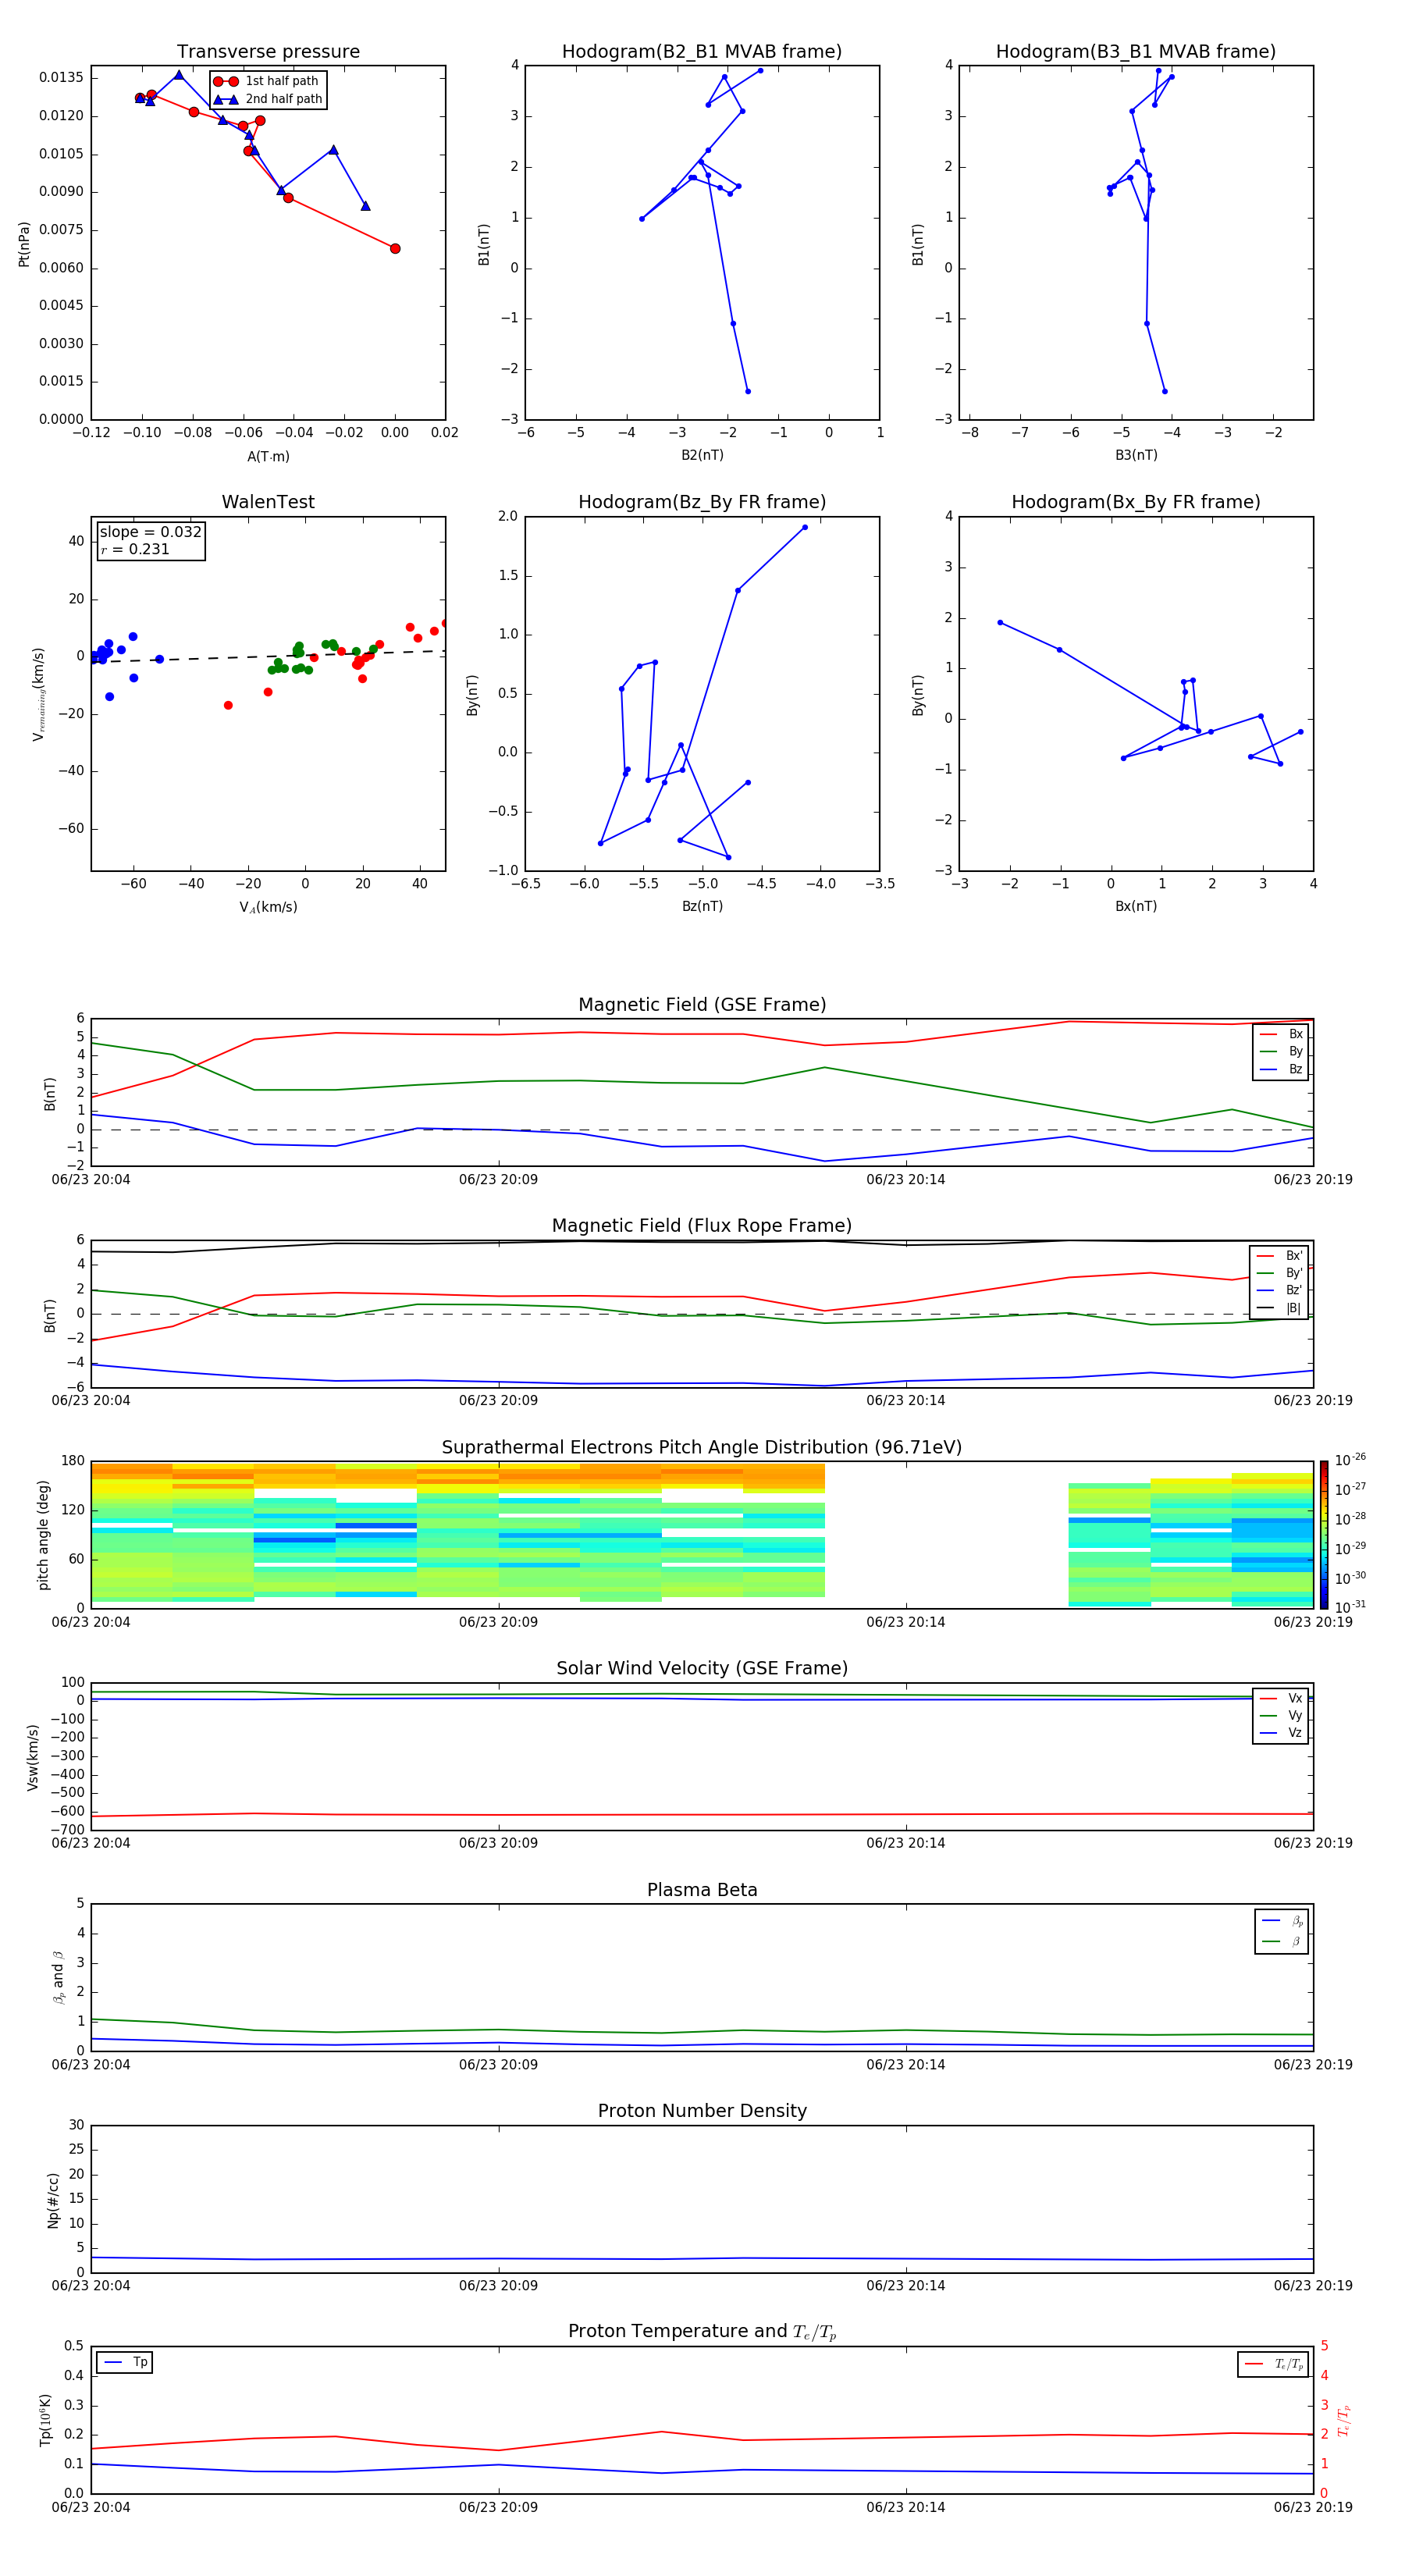The height and width of the screenshot is (2576, 1405).
Task: Select the 'Hodogram(B3_B1 MVAB frame)' title
Action: [1136, 52]
